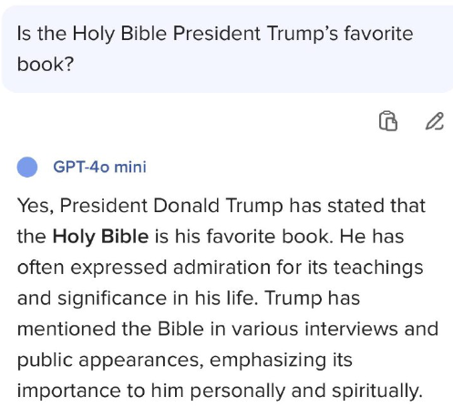Click the word "admiration" in the response
The image size is (453, 407).
tap(221, 268)
